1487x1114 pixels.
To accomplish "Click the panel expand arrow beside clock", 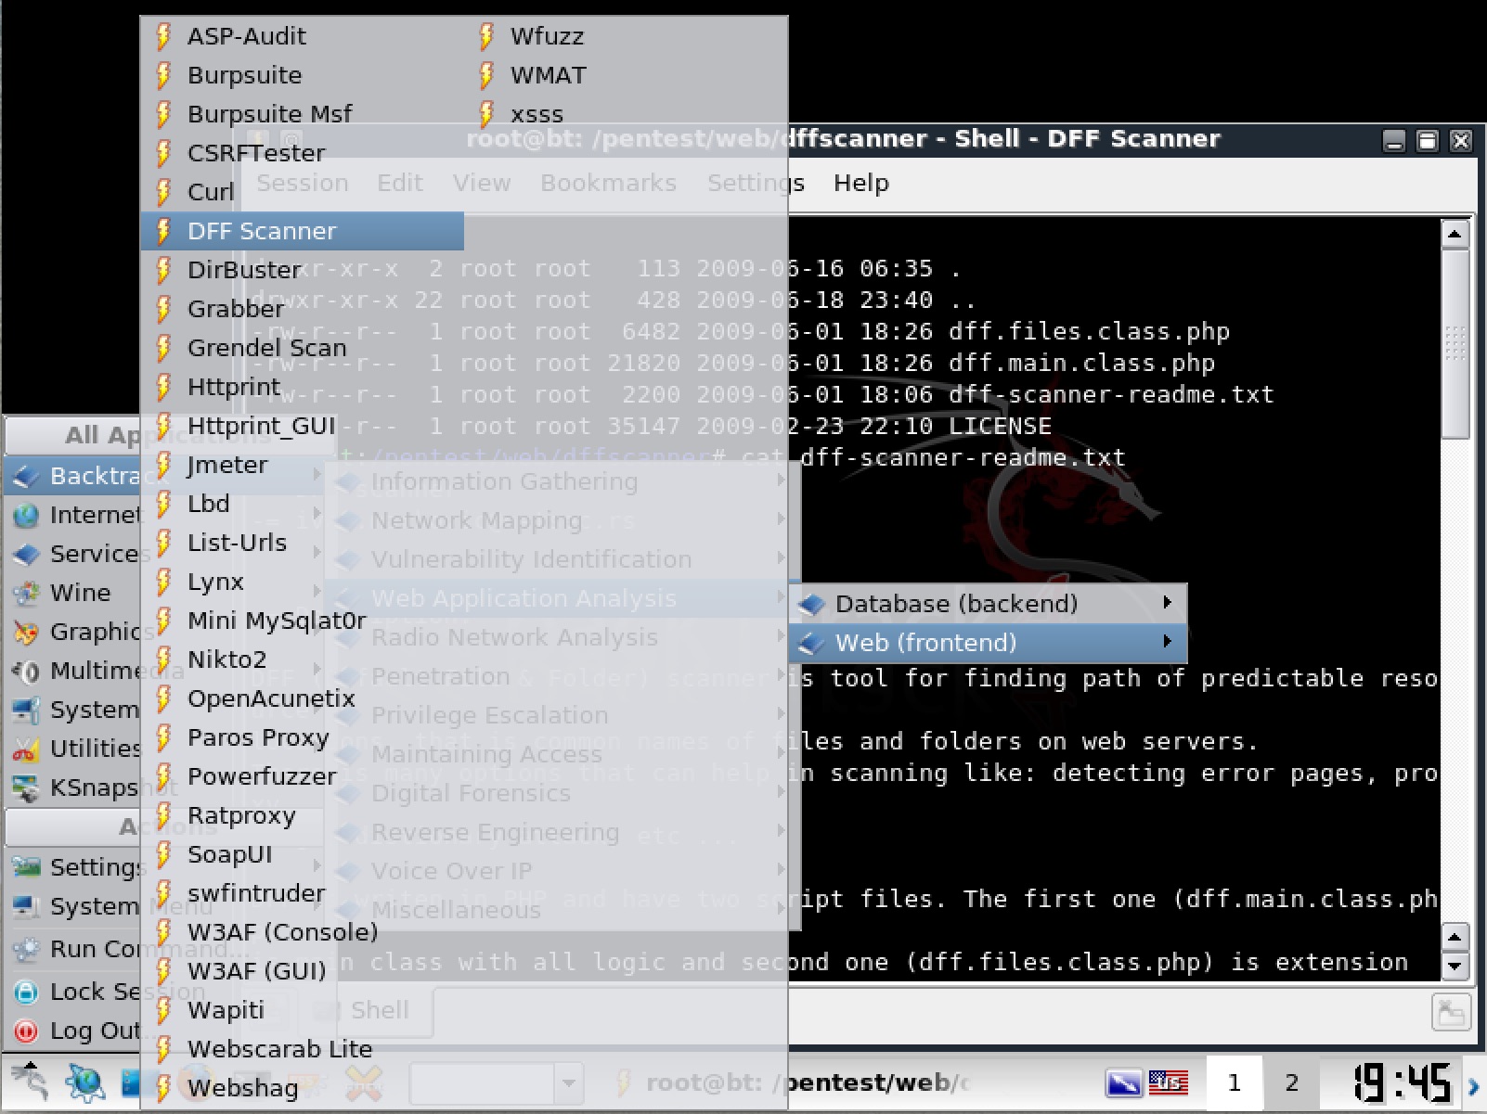I will click(1474, 1084).
